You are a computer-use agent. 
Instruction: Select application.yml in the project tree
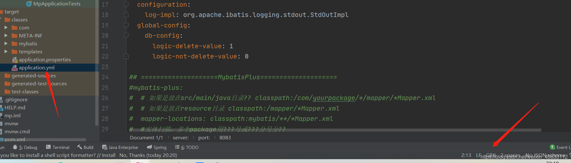[x=37, y=67]
